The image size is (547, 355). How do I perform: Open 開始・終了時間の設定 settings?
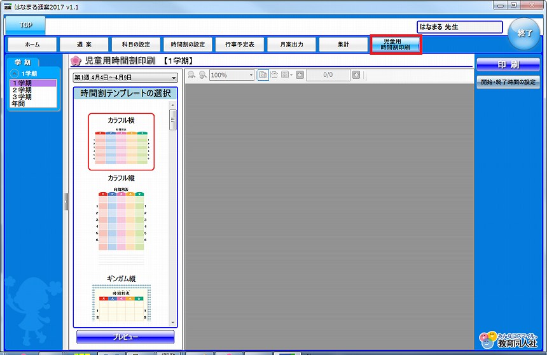(508, 82)
